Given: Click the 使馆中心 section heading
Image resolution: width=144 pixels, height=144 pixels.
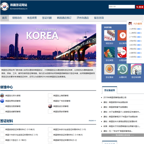Looking at the screenshot, I should [6, 87].
